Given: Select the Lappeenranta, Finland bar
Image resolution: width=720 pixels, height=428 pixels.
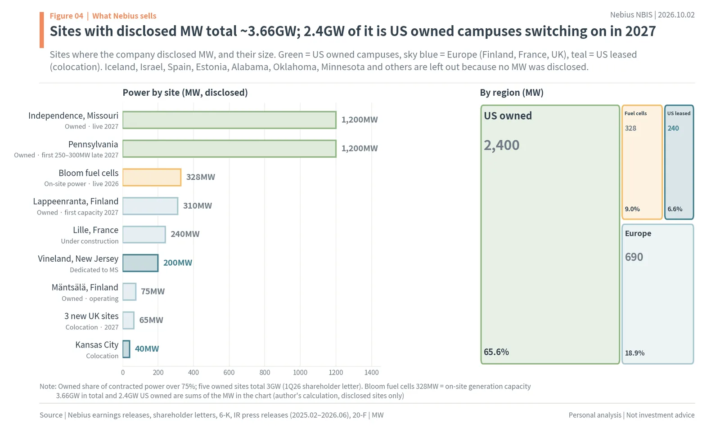Looking at the screenshot, I should [x=150, y=206].
